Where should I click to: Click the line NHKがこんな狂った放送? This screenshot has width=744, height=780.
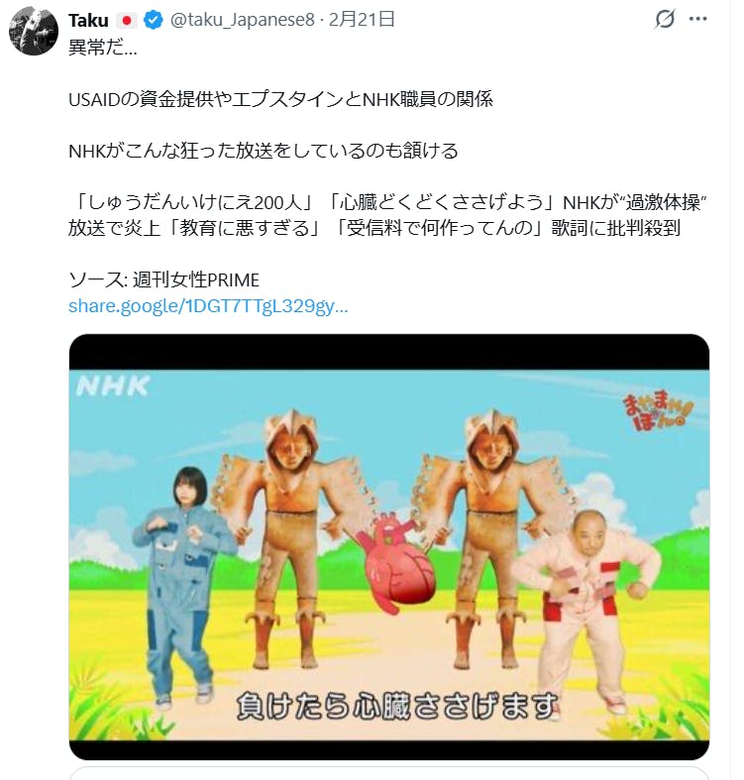pyautogui.click(x=264, y=151)
